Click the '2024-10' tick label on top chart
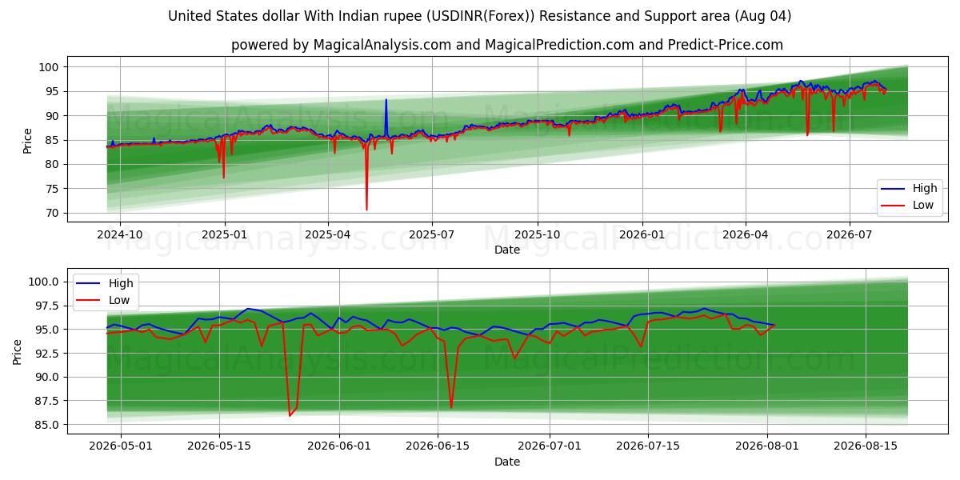 pyautogui.click(x=120, y=234)
